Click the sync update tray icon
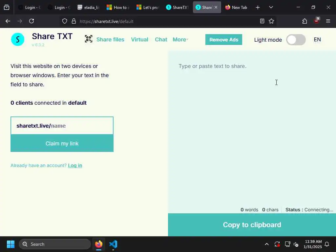This screenshot has height=252, width=336. click(277, 244)
